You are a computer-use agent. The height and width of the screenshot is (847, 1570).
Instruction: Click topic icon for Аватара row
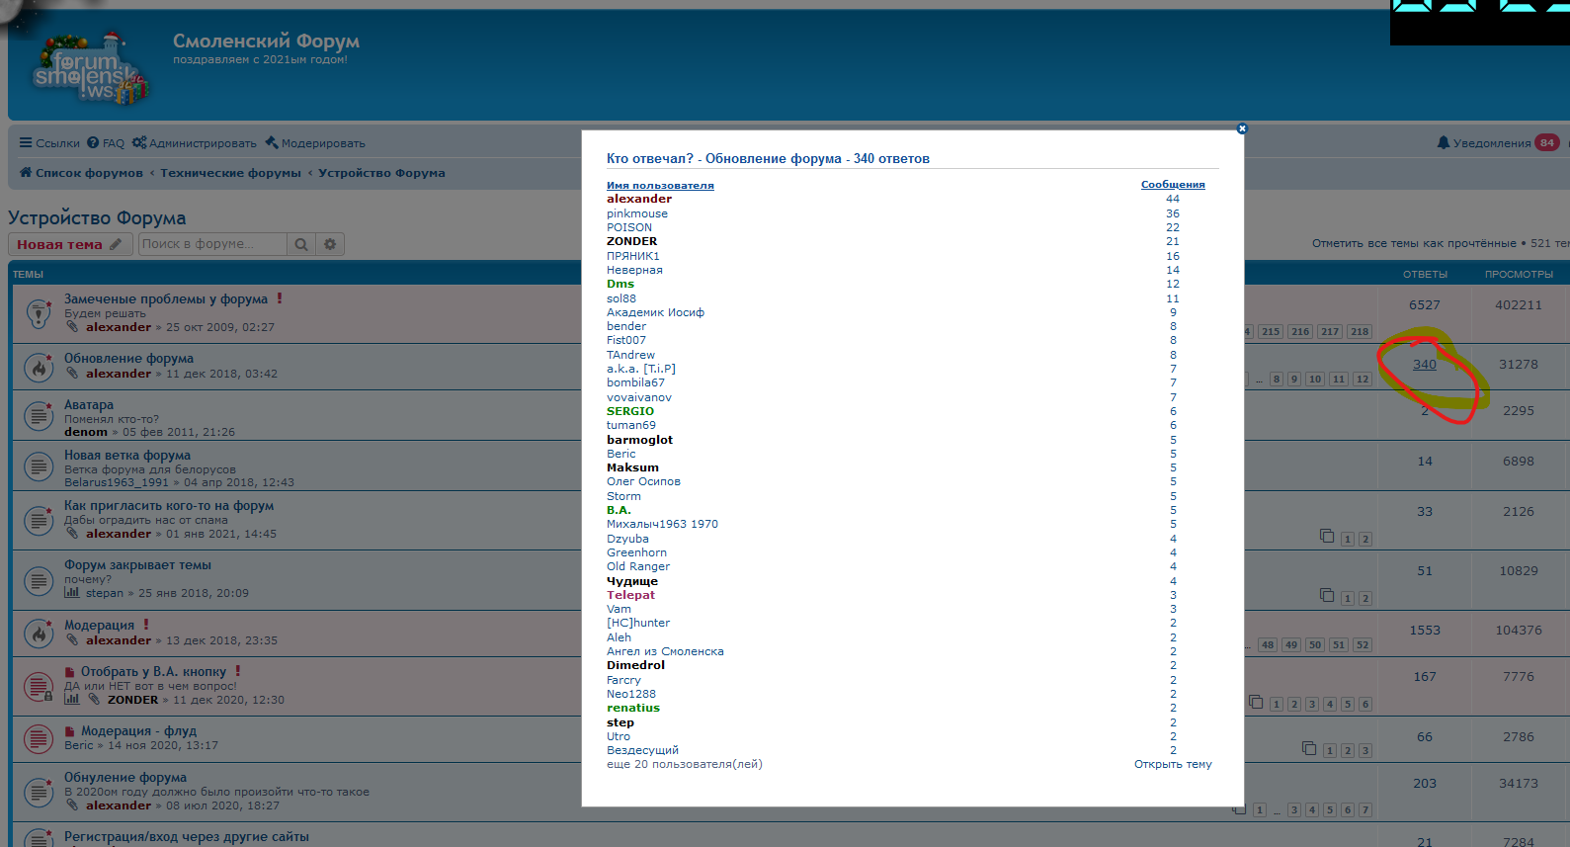coord(39,415)
